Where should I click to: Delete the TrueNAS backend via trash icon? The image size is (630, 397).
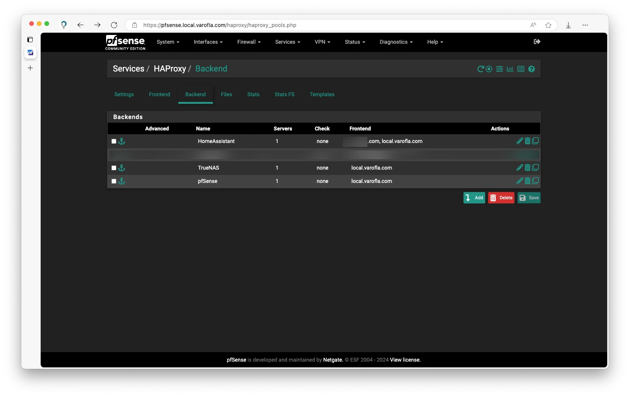coord(527,168)
